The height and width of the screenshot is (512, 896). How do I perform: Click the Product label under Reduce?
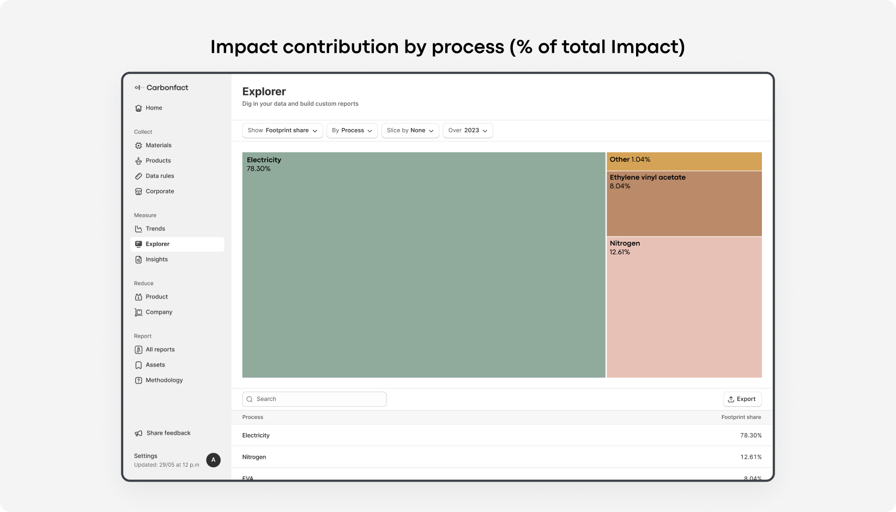(156, 297)
